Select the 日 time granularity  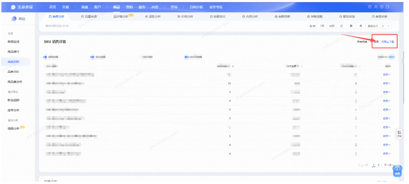point(341,26)
